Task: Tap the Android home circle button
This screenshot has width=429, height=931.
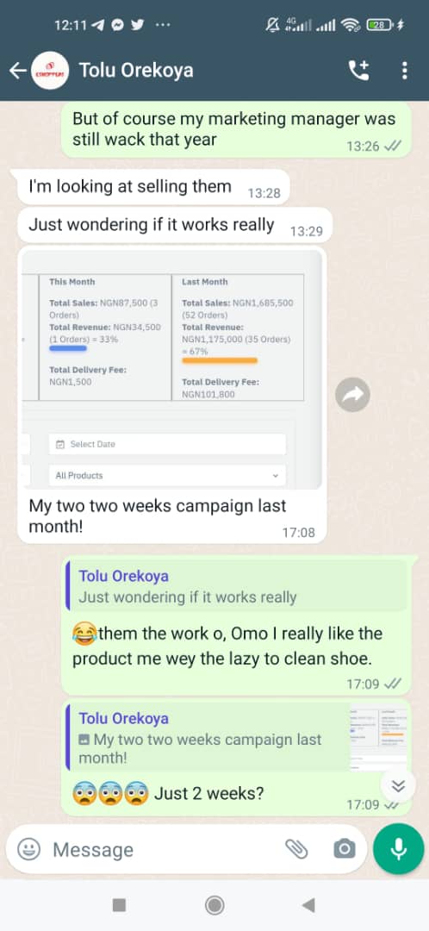Action: pyautogui.click(x=214, y=905)
